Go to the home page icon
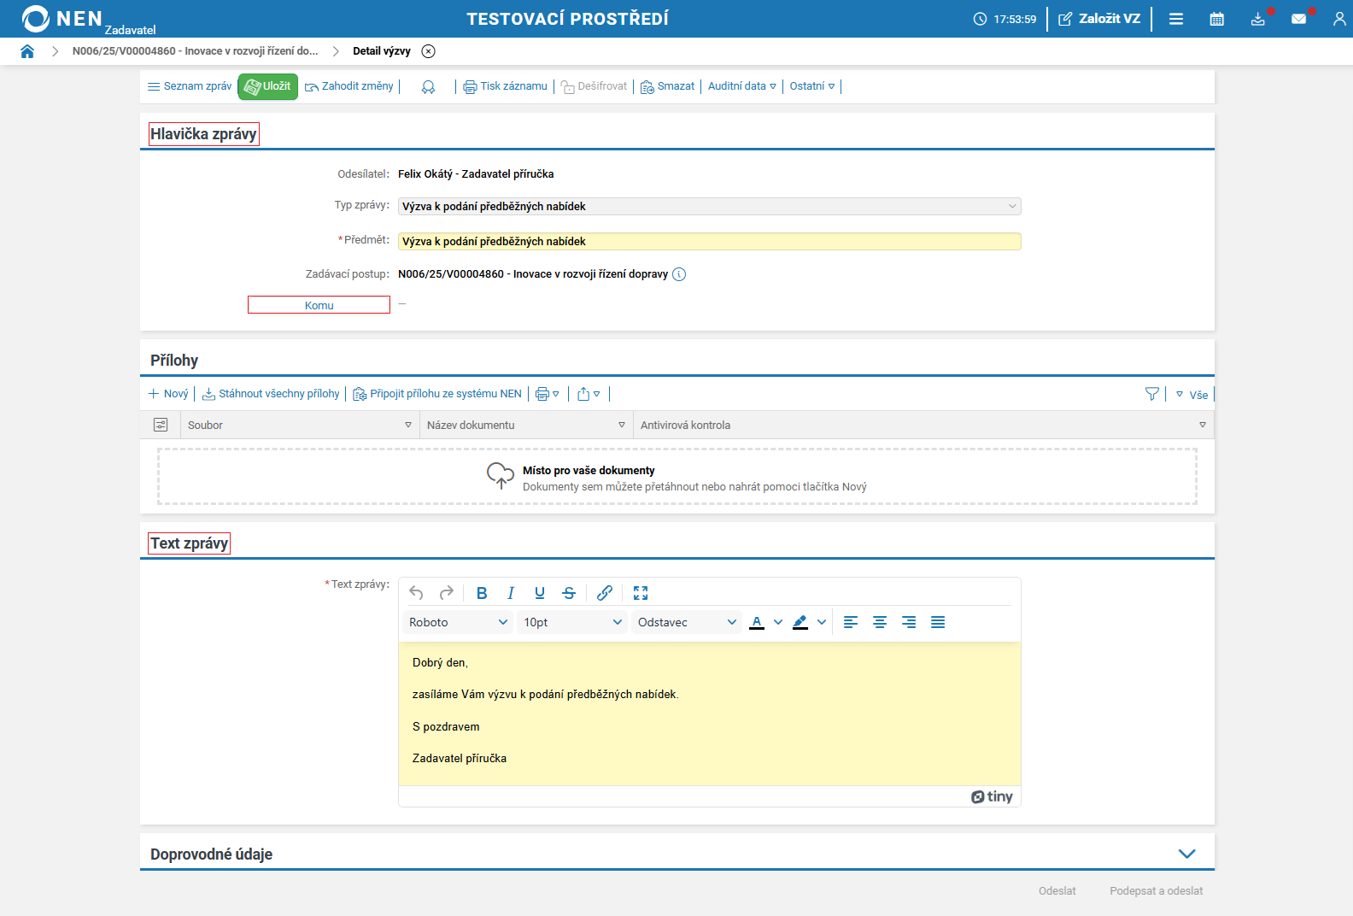1353x916 pixels. [27, 51]
